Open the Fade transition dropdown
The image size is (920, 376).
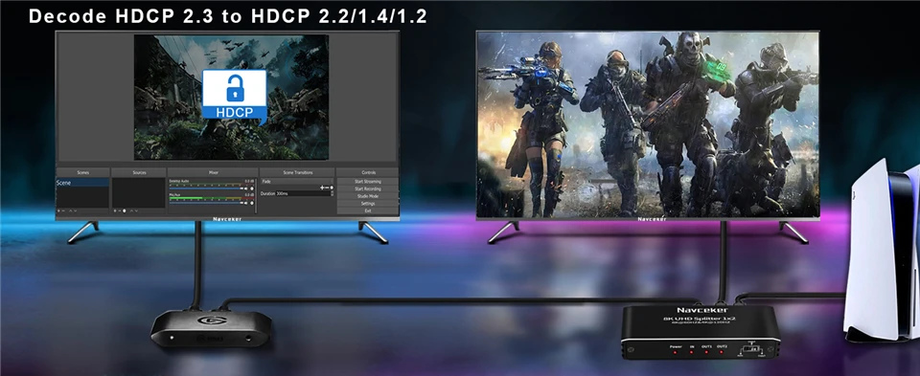297,182
